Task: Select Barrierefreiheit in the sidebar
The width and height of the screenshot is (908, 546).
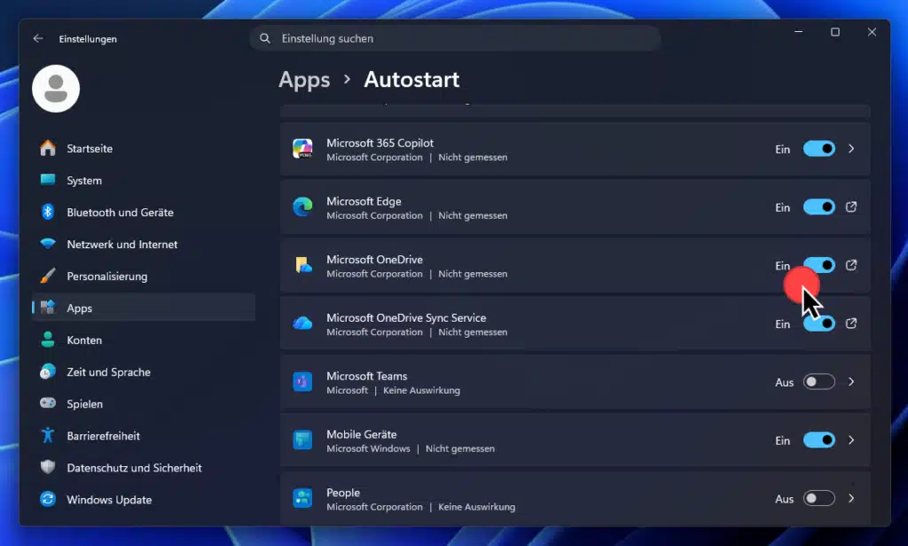Action: pyautogui.click(x=144, y=435)
